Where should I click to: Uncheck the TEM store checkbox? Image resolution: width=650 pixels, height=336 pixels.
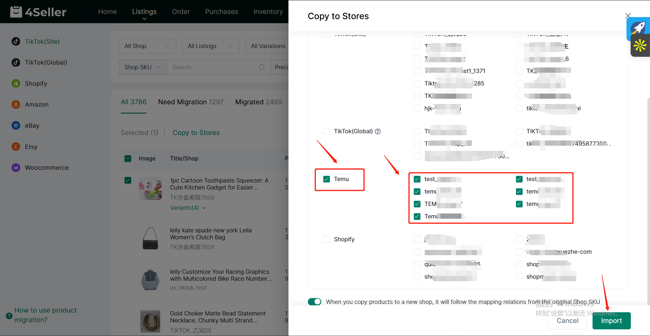(x=417, y=204)
